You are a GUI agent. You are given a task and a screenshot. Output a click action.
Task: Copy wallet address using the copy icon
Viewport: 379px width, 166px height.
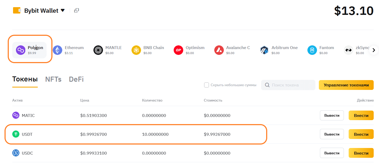76,10
